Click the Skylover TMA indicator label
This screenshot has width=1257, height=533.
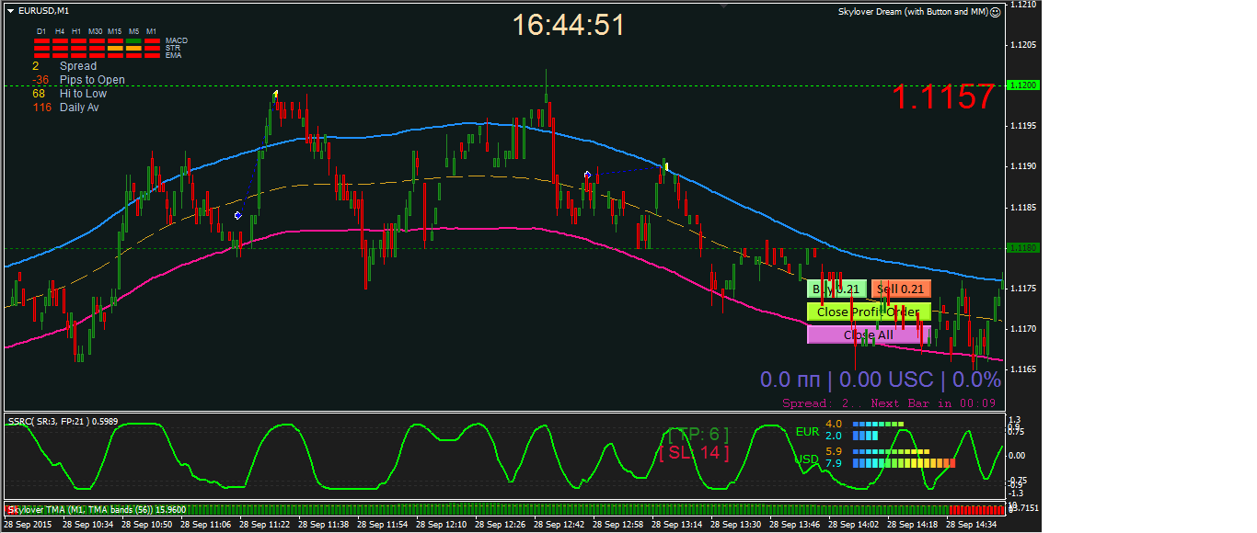[x=97, y=508]
